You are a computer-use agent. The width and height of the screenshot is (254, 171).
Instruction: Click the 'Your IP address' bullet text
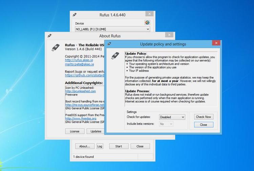point(139,70)
